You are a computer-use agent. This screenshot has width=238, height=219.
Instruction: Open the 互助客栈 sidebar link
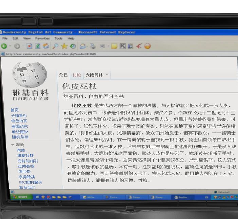click(x=26, y=166)
